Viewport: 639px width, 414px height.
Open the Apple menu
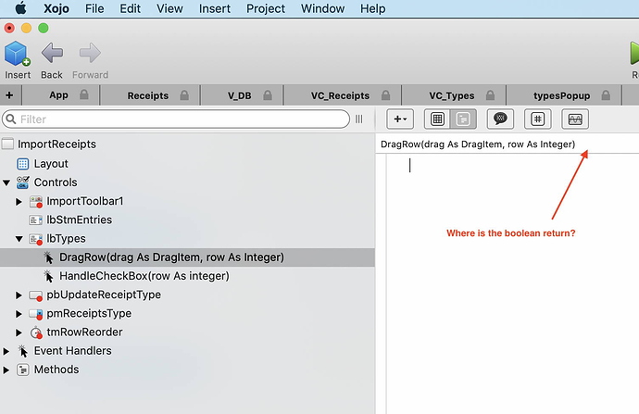[20, 8]
